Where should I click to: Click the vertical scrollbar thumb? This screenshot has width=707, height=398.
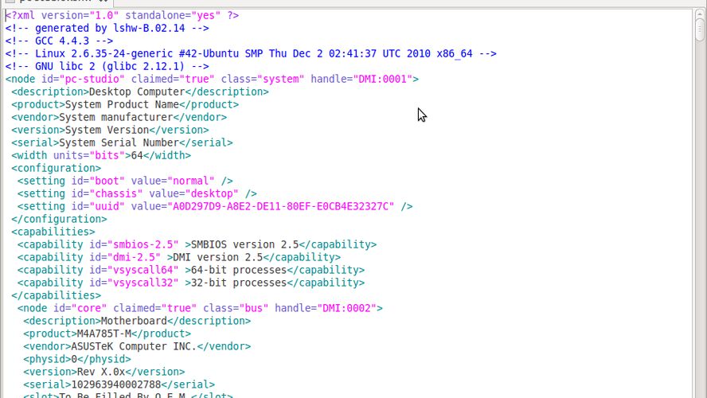699,31
